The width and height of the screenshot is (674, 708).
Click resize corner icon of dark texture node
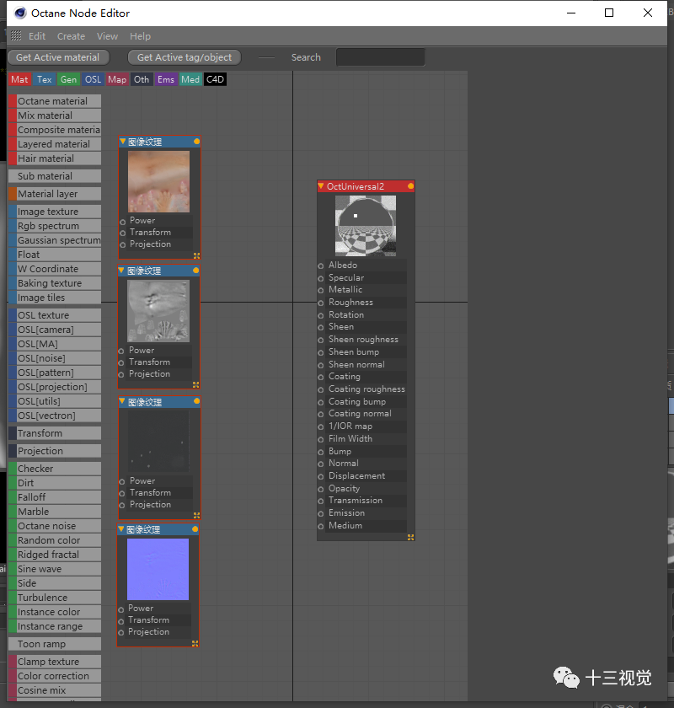[196, 515]
